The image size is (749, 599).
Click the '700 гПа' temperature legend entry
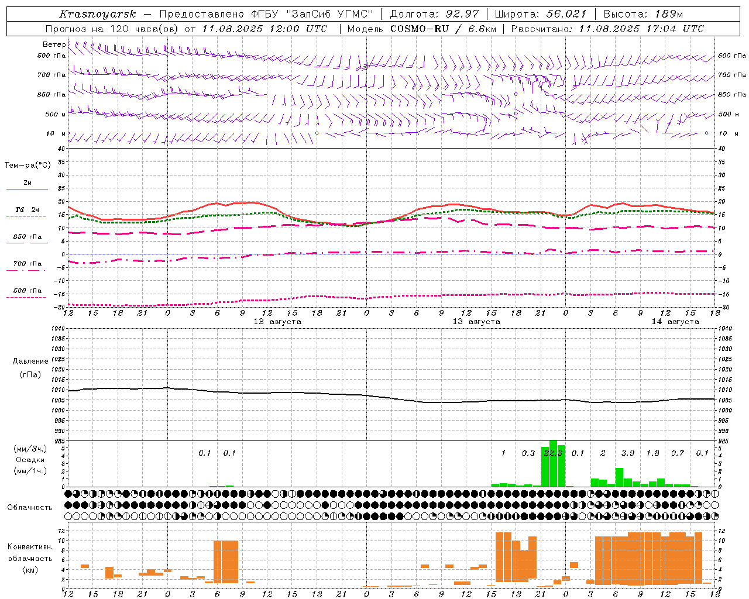tap(27, 264)
